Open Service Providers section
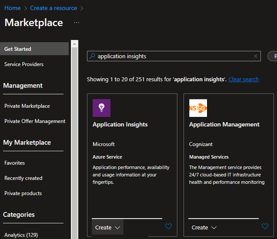 point(24,64)
